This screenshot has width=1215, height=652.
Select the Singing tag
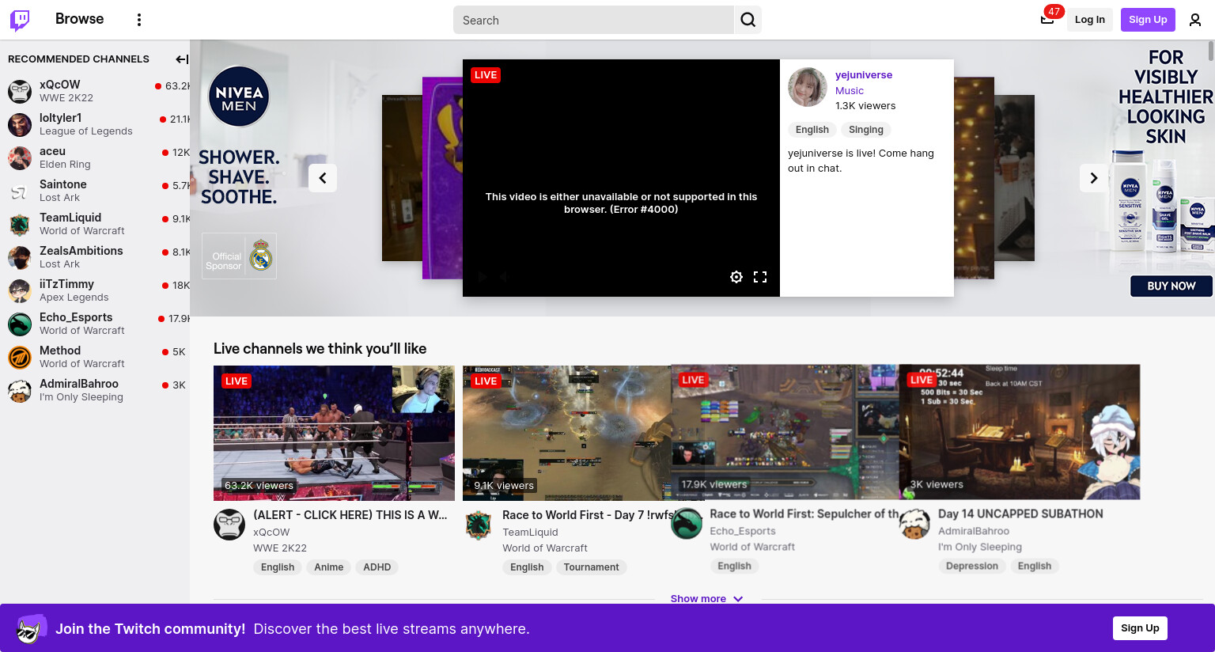[866, 130]
